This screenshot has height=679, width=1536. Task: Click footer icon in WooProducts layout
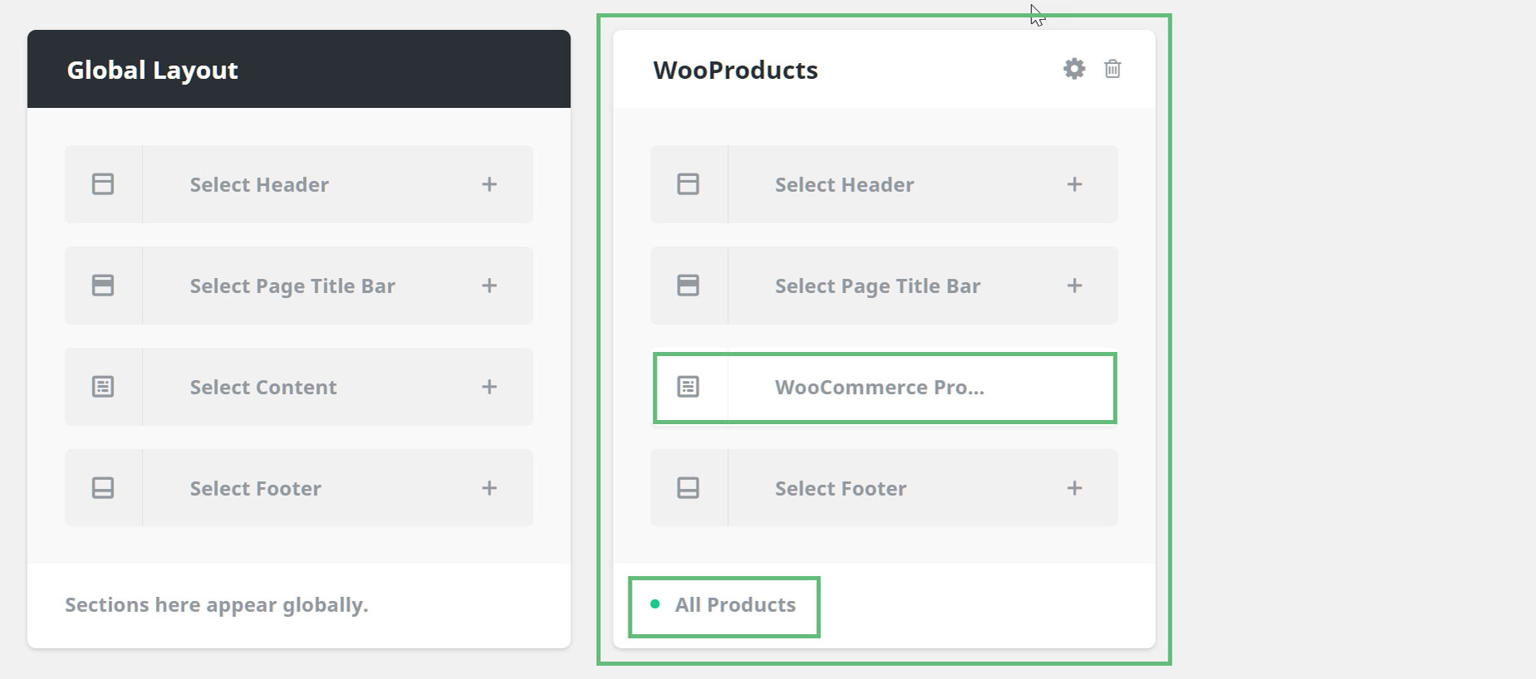point(688,488)
